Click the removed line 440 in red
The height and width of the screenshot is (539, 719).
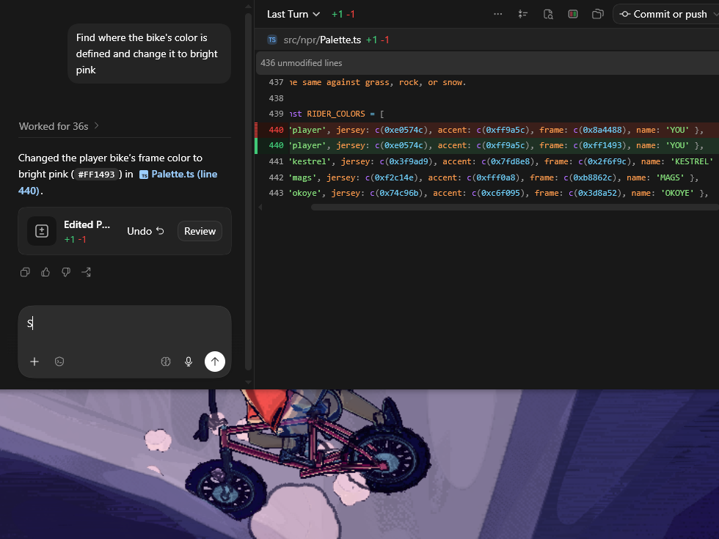[x=487, y=131]
